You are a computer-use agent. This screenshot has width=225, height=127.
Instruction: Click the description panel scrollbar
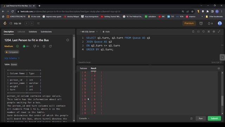[x=74, y=48]
